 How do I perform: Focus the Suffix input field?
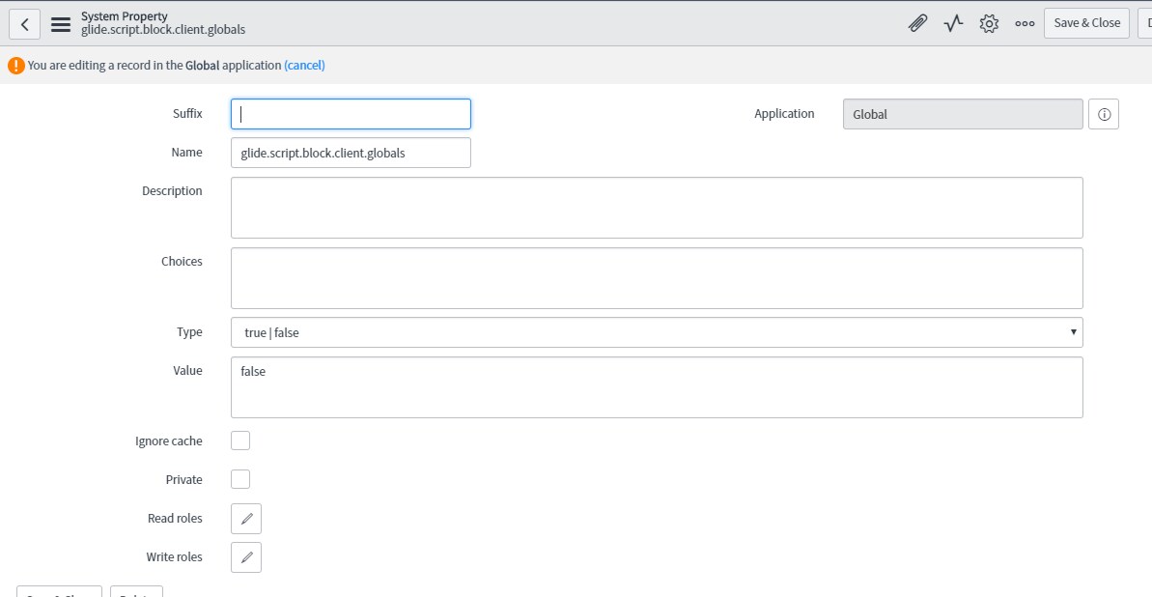(x=351, y=114)
